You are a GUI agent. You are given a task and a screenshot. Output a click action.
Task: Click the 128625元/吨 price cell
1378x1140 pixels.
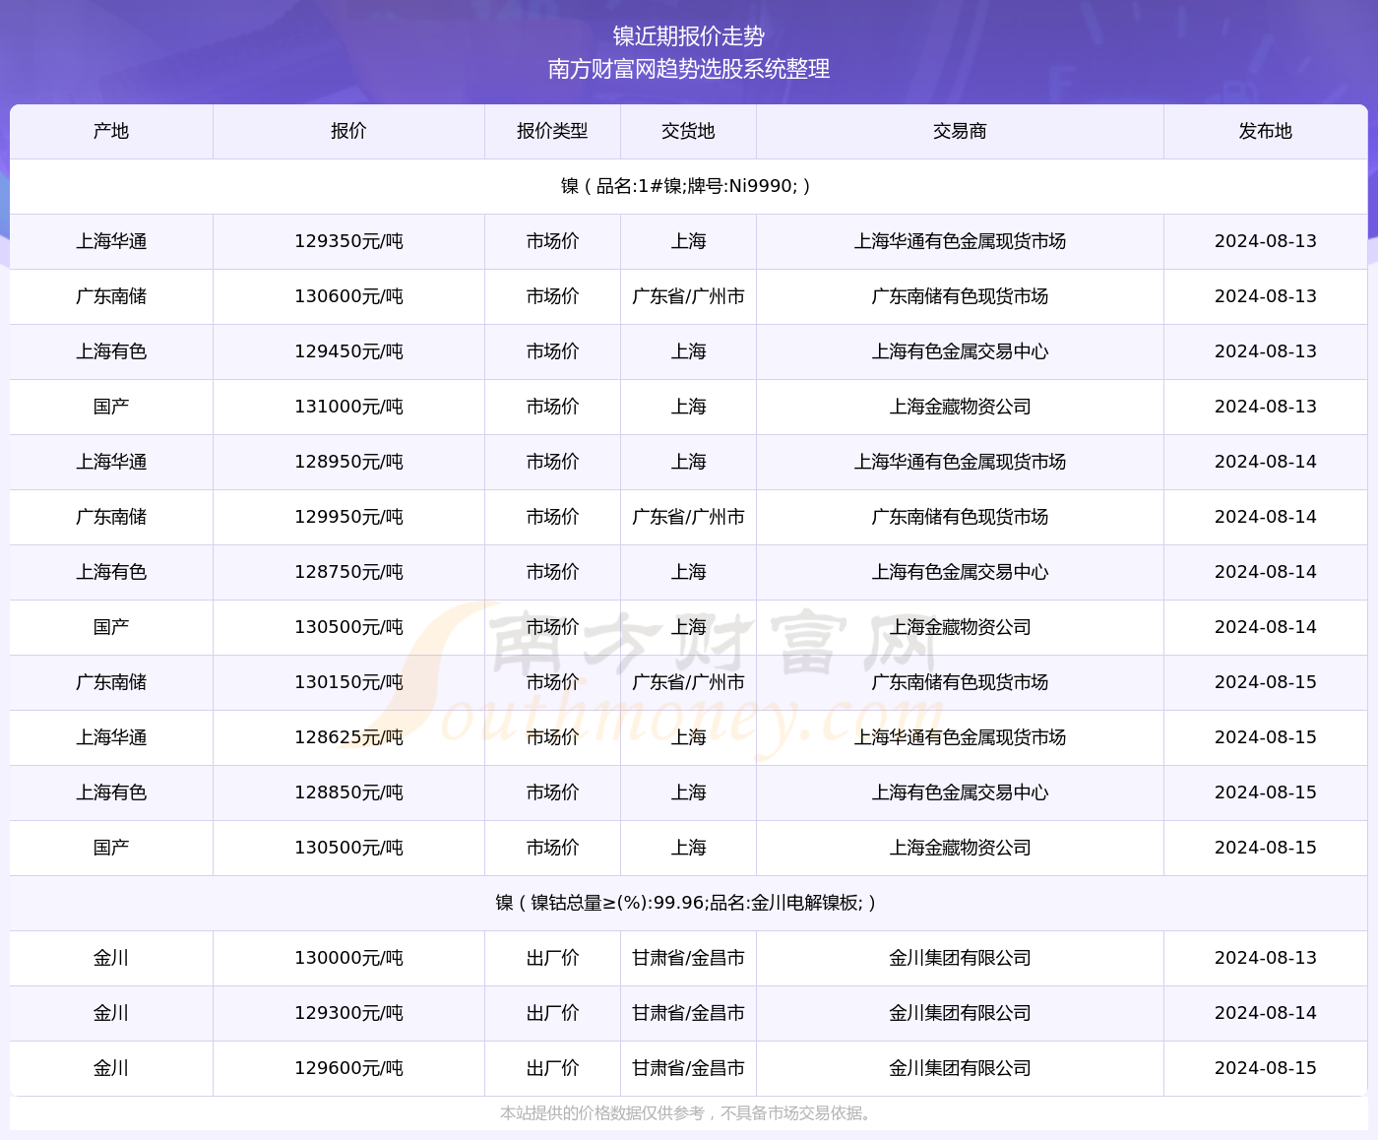pos(348,737)
